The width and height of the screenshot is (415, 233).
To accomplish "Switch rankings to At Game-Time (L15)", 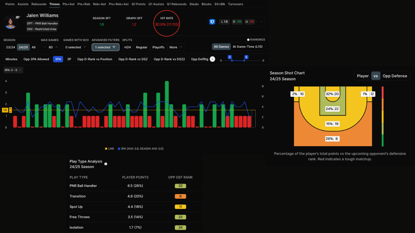I will pos(247,47).
